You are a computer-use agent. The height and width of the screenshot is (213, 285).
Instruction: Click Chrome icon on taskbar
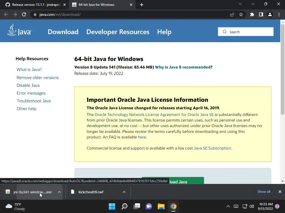(x=173, y=206)
